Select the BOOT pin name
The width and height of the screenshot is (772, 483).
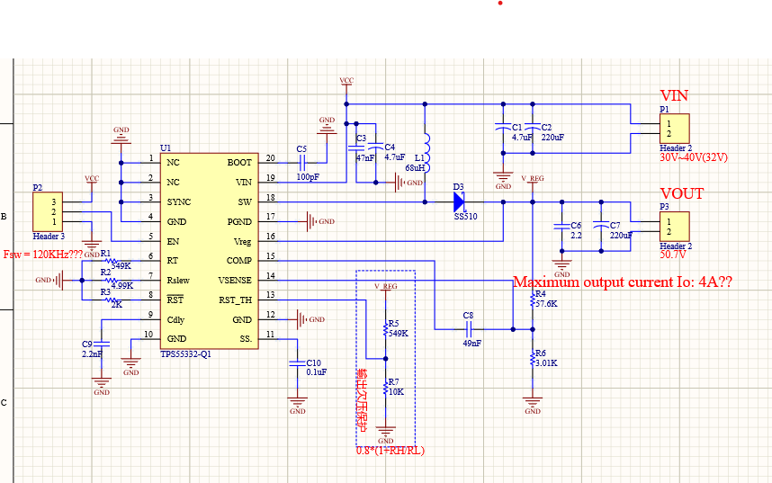coord(239,163)
